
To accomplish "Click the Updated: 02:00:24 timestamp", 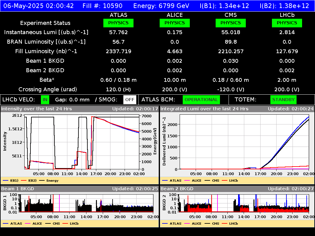I will [291, 109].
